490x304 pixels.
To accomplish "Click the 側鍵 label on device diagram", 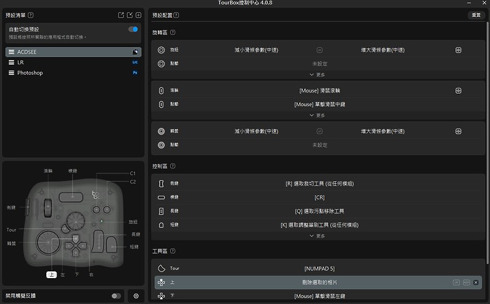I will 11,207.
